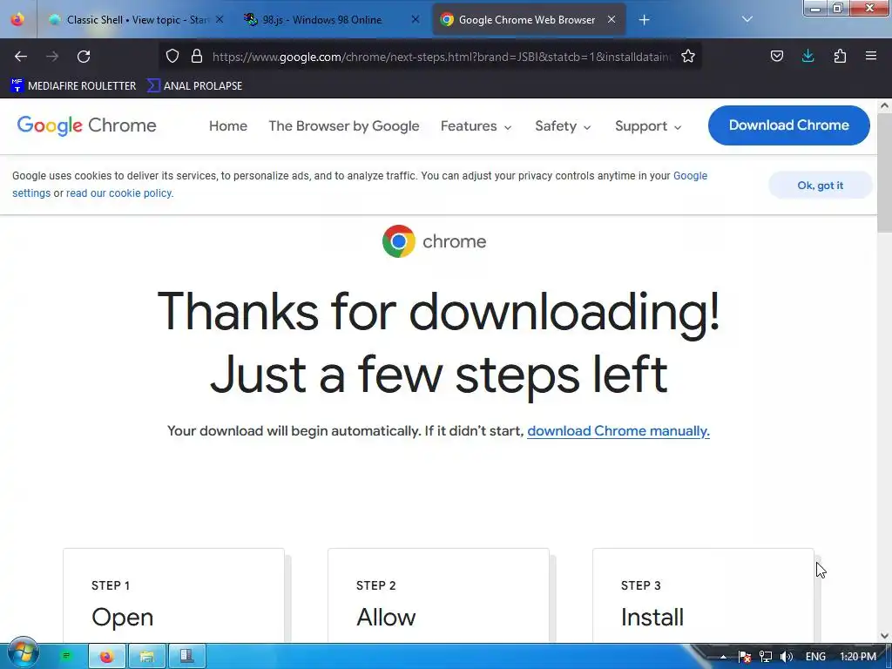Expand the Features dropdown menu
Viewport: 892px width, 669px height.
[476, 126]
